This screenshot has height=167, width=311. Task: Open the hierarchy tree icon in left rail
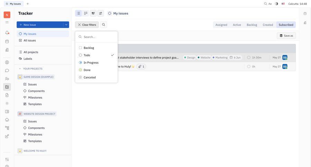[x=7, y=128]
